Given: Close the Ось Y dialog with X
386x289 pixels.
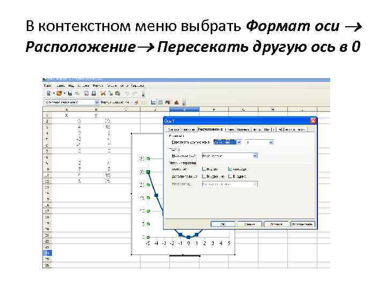Looking at the screenshot, I should pyautogui.click(x=313, y=120).
